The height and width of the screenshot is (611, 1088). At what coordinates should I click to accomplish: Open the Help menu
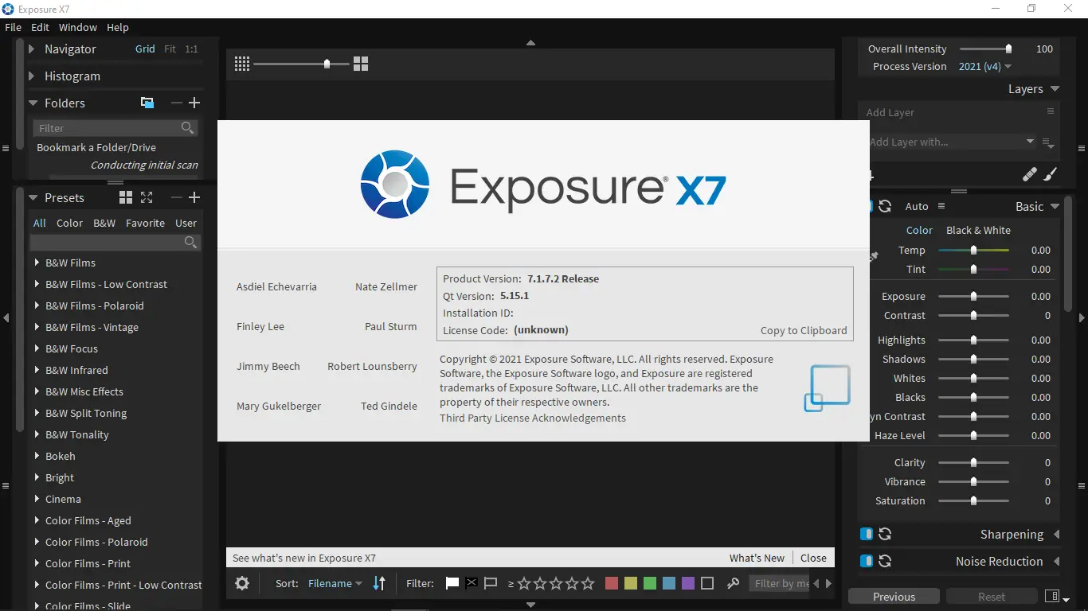coord(117,27)
